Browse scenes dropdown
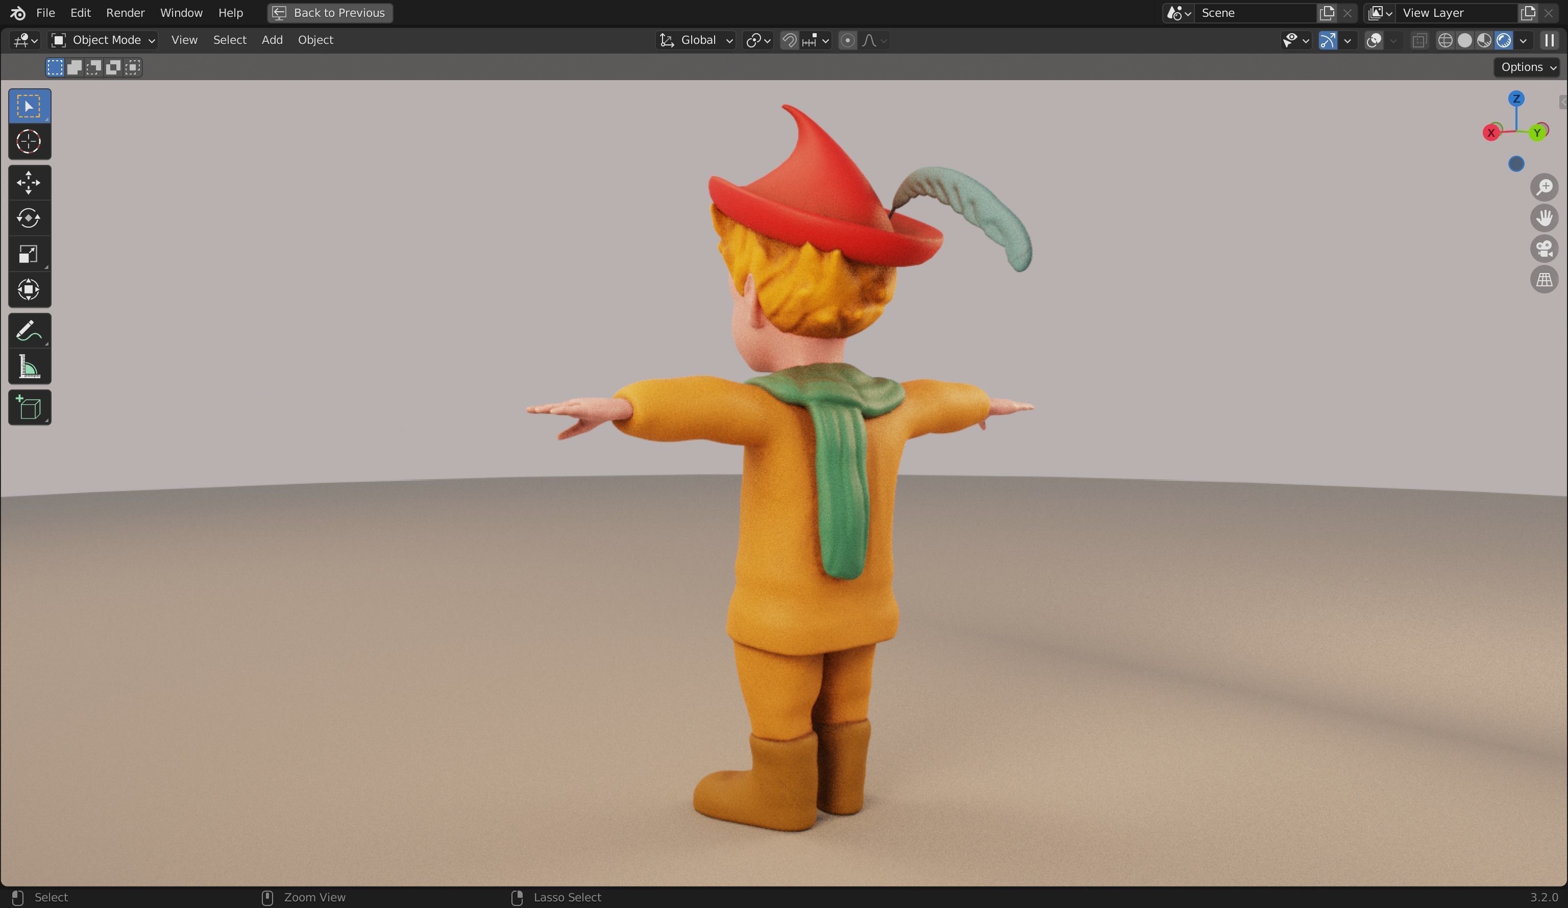The width and height of the screenshot is (1568, 908). tap(1179, 12)
